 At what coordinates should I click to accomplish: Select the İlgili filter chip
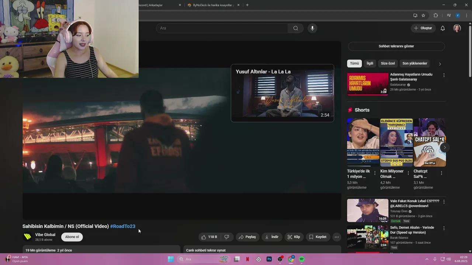tap(370, 63)
